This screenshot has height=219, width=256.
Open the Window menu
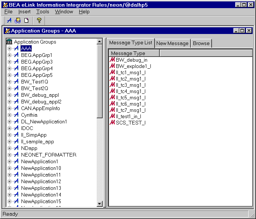(64, 12)
